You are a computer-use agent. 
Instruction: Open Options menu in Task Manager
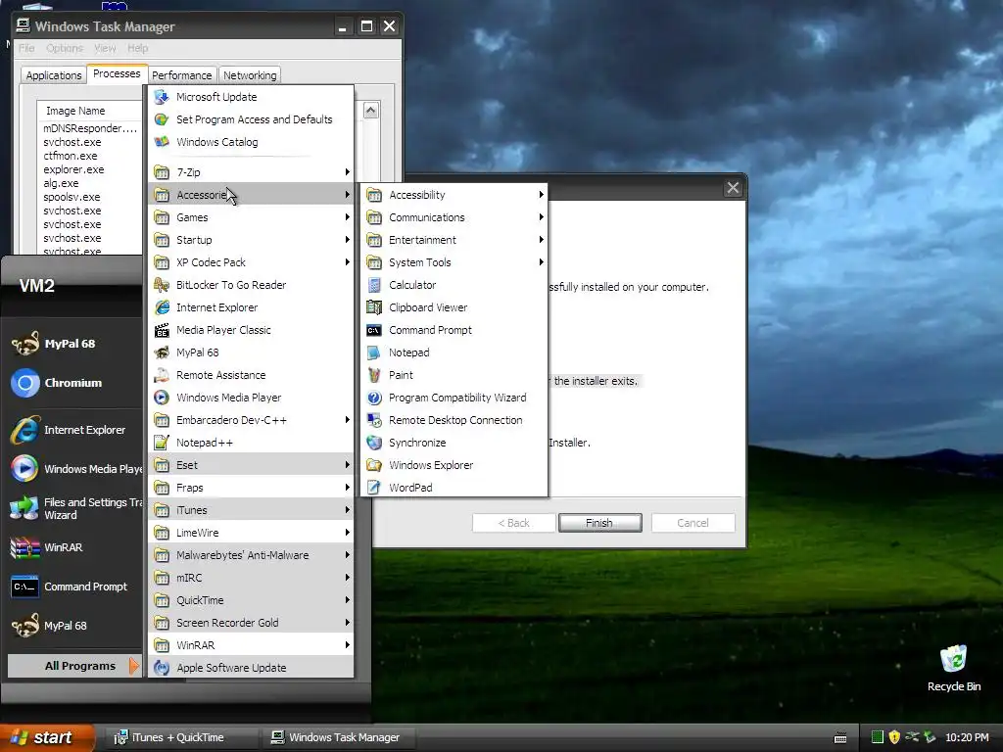pyautogui.click(x=65, y=48)
